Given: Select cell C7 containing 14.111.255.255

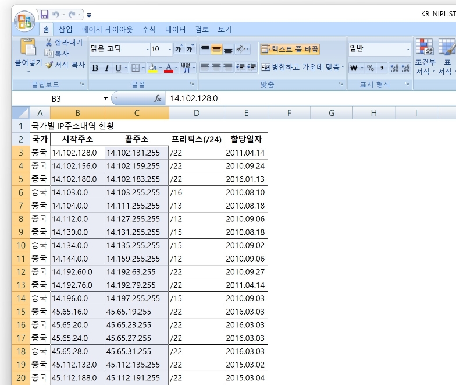Looking at the screenshot, I should (x=137, y=206).
